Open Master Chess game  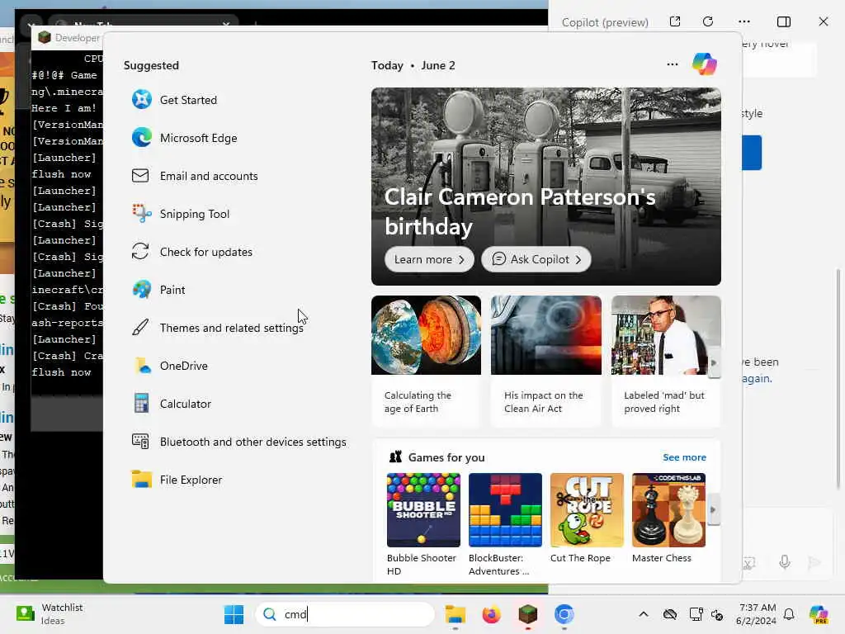668,518
